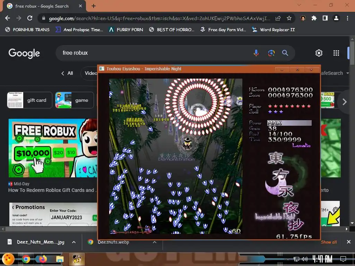
Task: Open Firefox from the taskbar
Action: coord(43,259)
